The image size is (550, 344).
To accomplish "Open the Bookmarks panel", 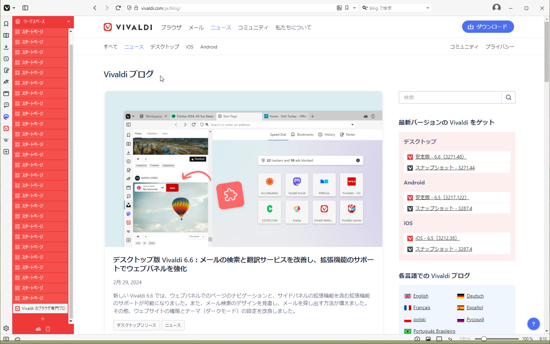I will tap(6, 24).
